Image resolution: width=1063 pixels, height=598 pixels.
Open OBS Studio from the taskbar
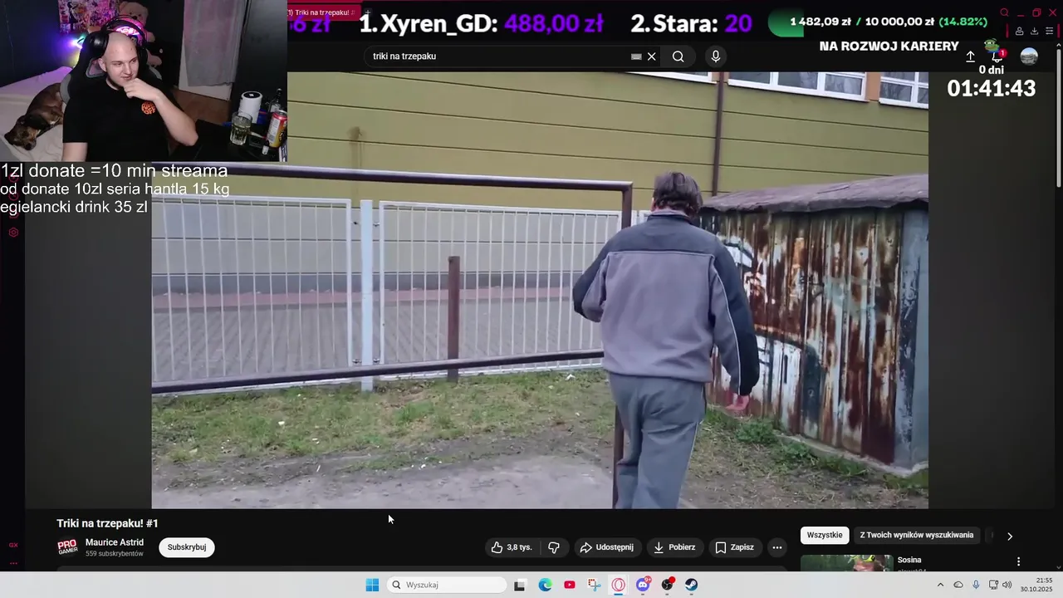667,585
